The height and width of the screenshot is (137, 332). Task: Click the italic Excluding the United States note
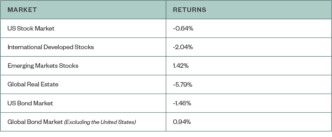[x=100, y=122]
